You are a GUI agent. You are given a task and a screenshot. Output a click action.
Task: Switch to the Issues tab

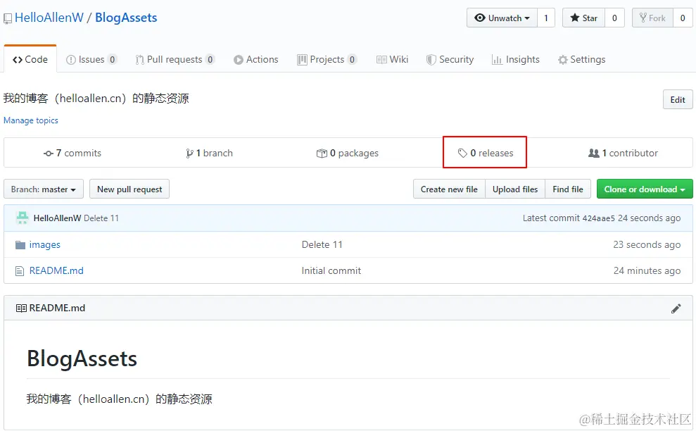(91, 59)
